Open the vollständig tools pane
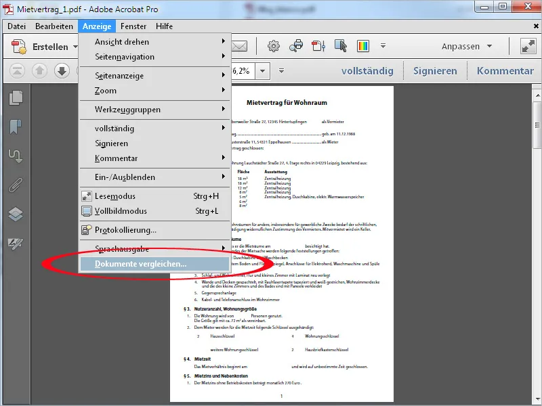 point(367,71)
